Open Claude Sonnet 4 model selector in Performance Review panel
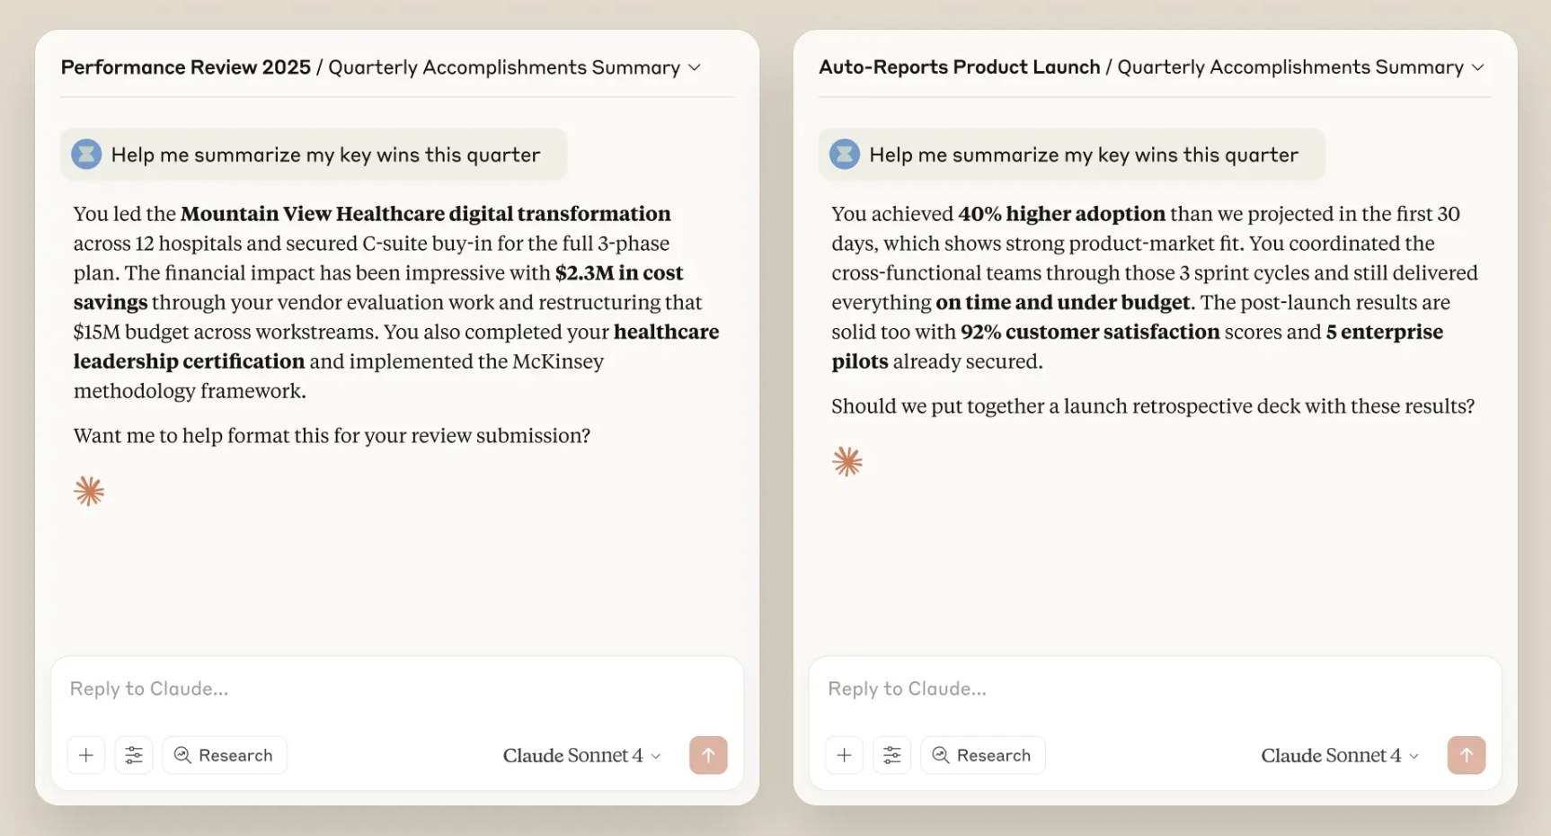Viewport: 1551px width, 836px height. pos(581,756)
